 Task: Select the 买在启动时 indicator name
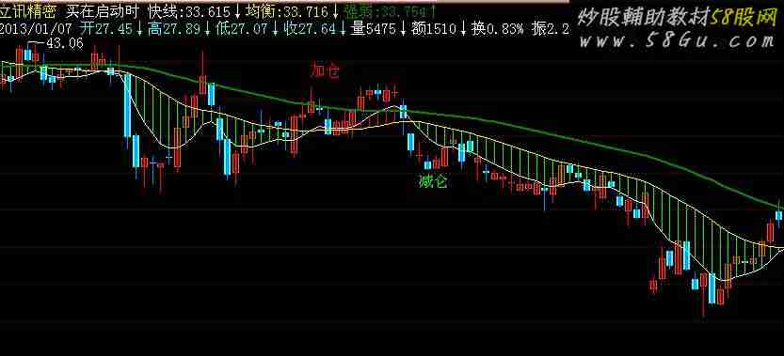coord(101,11)
